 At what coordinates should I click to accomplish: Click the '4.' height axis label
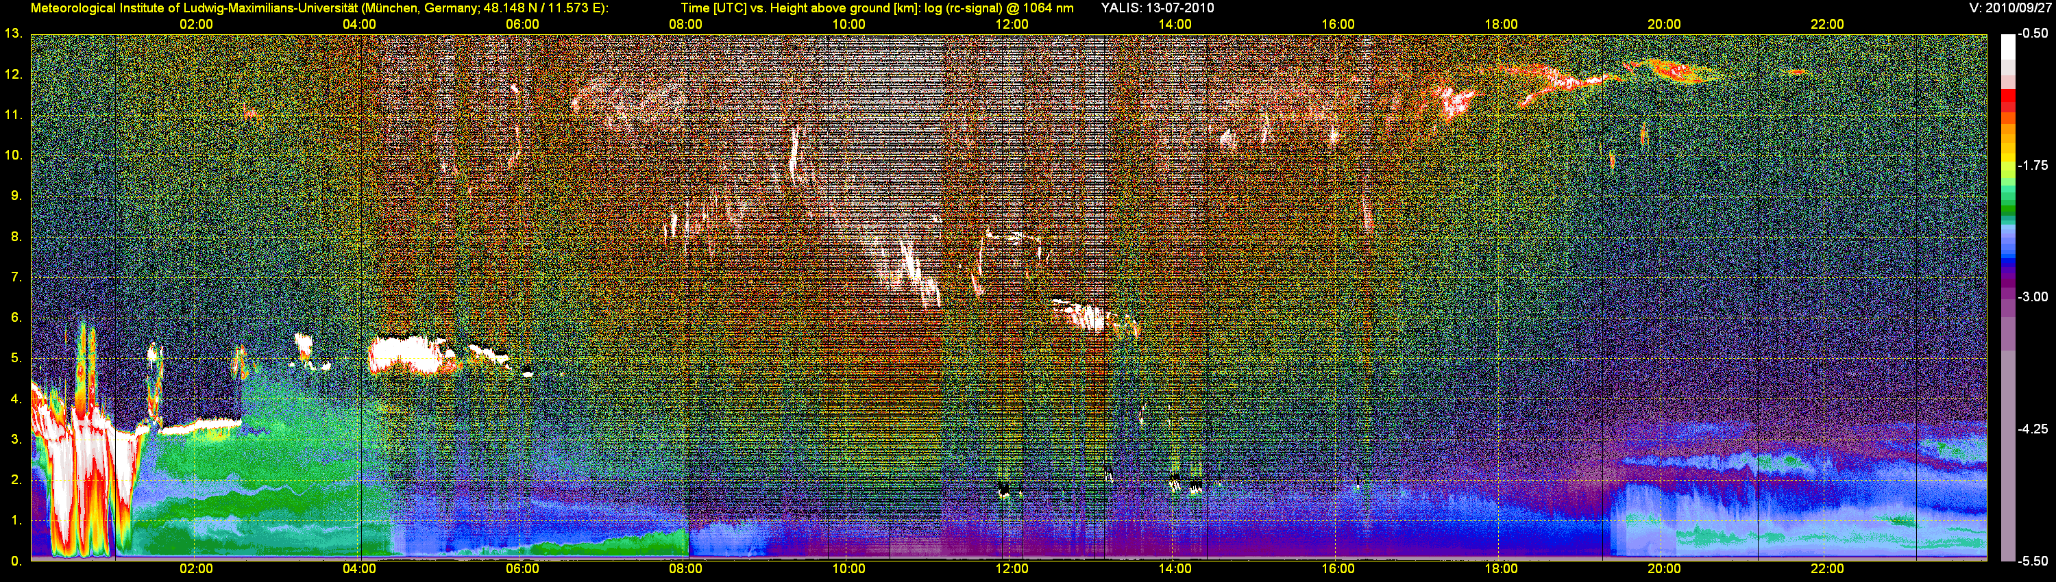[x=16, y=398]
